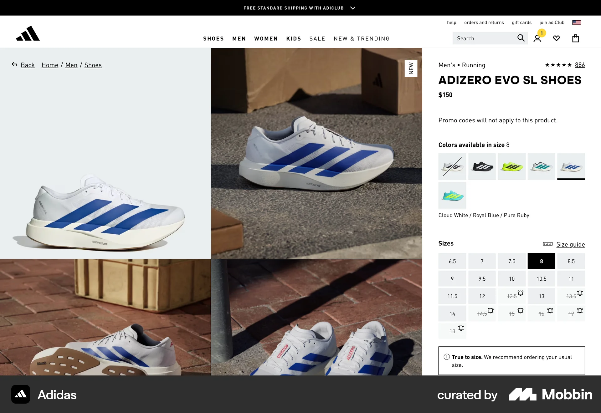
Task: Ring the bell on size 15
Action: click(x=521, y=311)
